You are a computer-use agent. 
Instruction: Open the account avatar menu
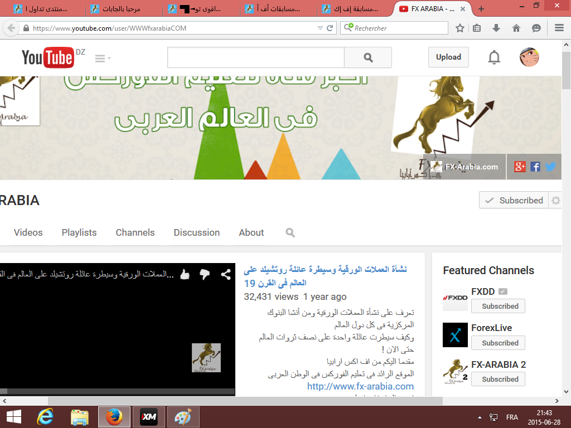pyautogui.click(x=529, y=57)
